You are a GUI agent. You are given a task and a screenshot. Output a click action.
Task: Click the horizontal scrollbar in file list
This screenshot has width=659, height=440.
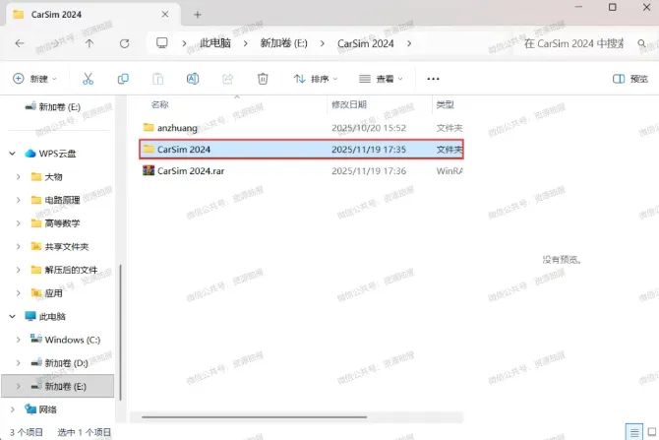(255, 417)
